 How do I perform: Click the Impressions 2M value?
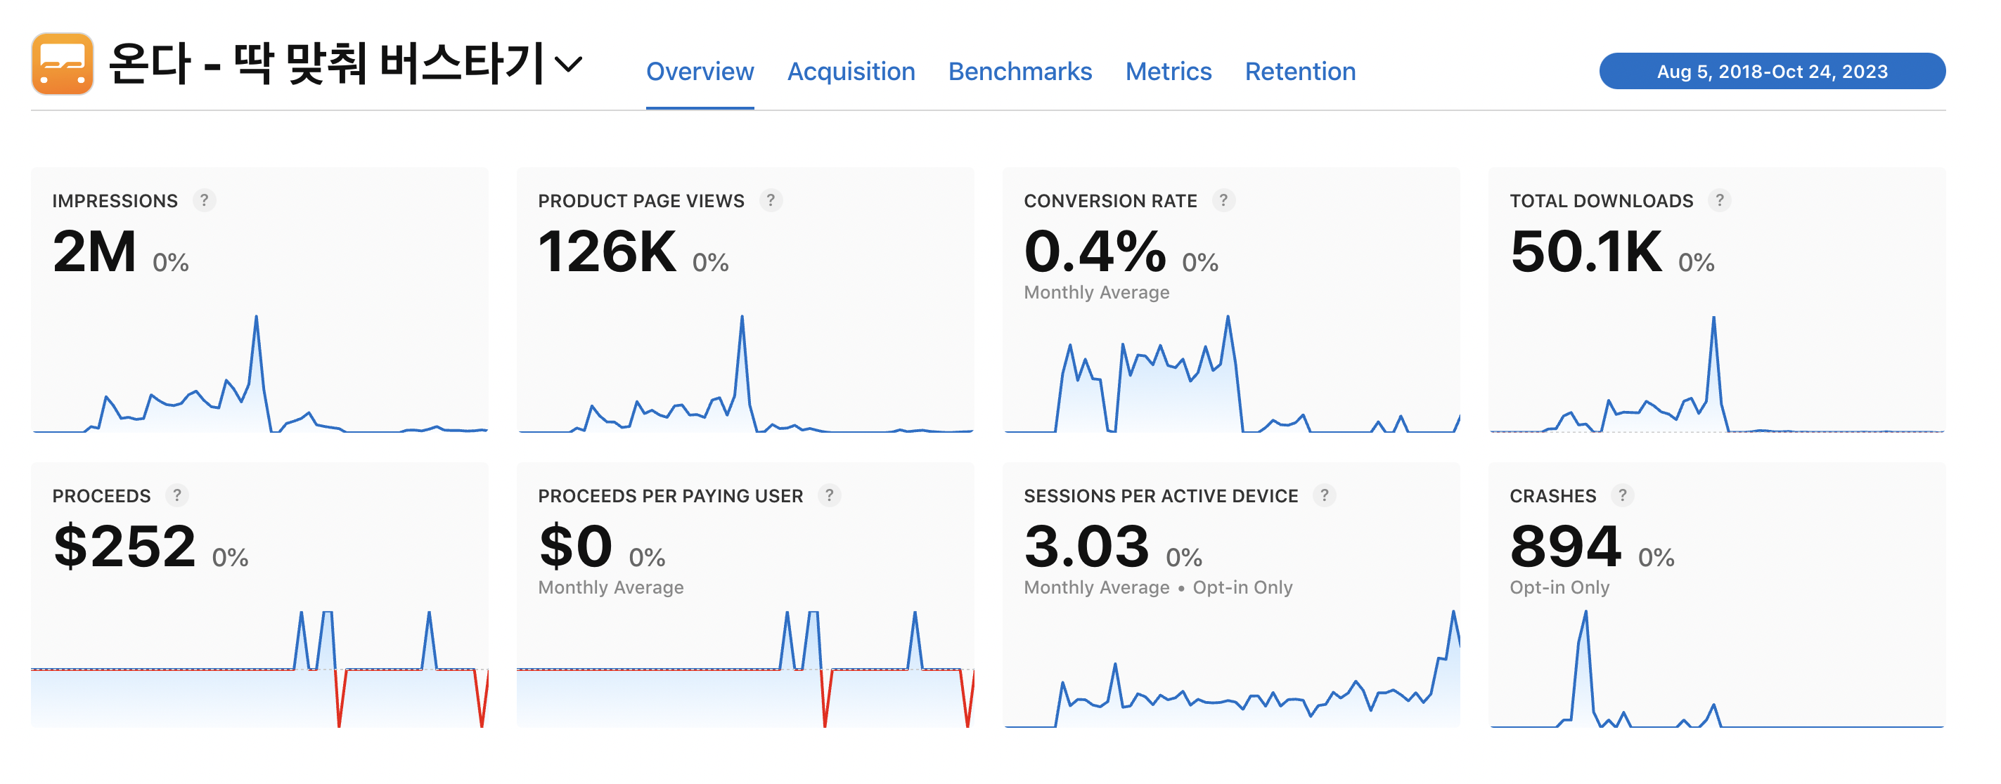click(x=95, y=251)
